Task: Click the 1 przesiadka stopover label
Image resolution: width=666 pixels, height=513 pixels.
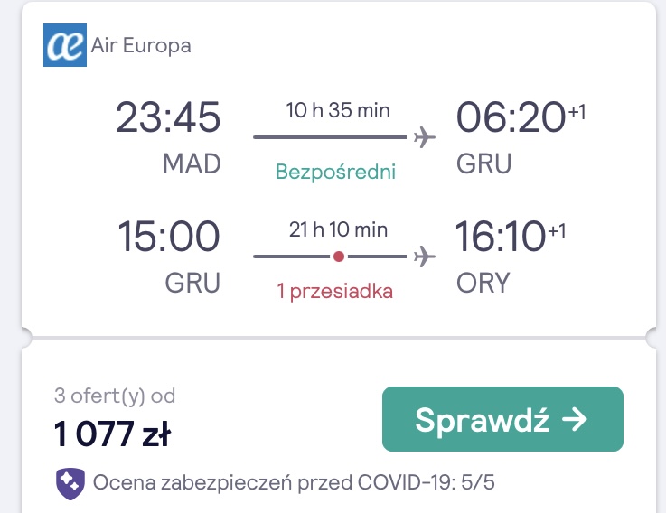Action: (334, 292)
